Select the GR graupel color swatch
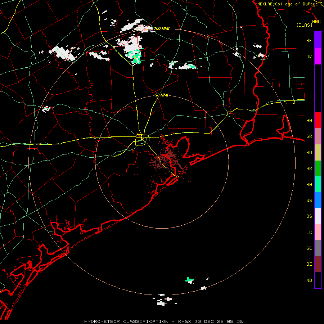This screenshot has width=324, height=324. pos(318,136)
